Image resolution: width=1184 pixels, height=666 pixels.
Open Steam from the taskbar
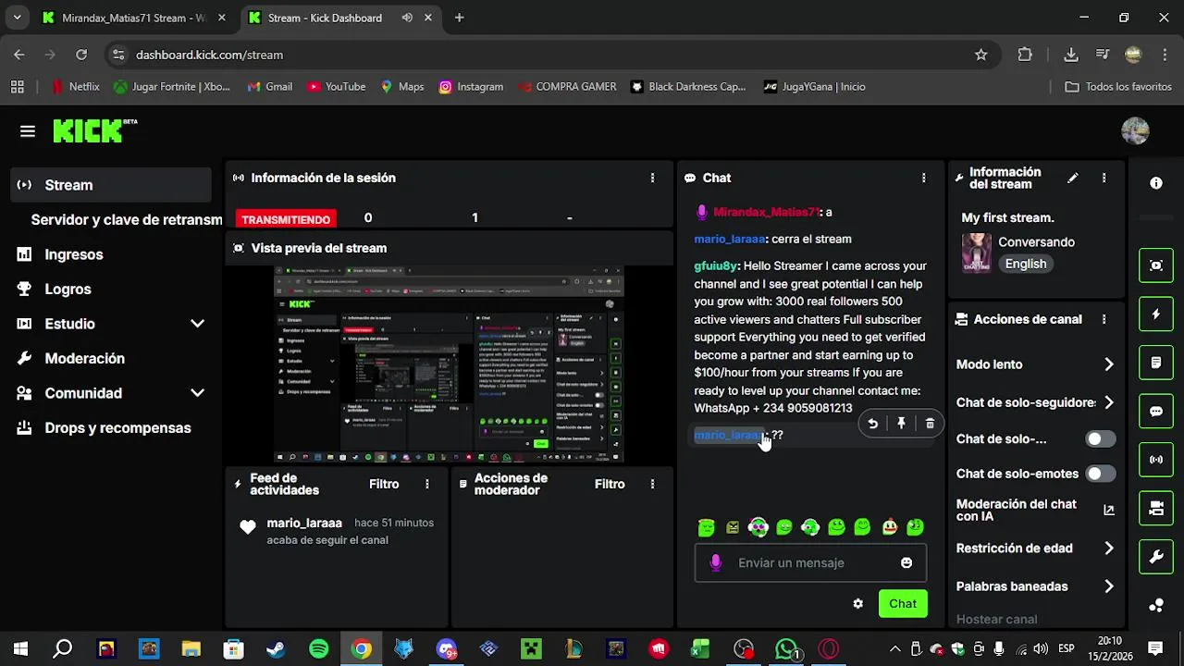pyautogui.click(x=276, y=649)
